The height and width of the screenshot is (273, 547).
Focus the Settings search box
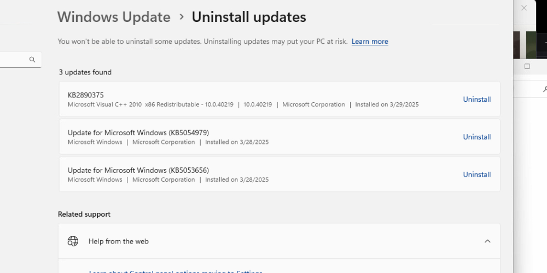[x=14, y=60]
